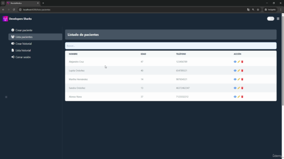Edit Alonso Nava with pencil icon

pyautogui.click(x=239, y=97)
